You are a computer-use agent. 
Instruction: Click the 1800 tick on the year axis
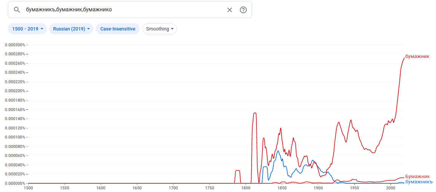246,187
